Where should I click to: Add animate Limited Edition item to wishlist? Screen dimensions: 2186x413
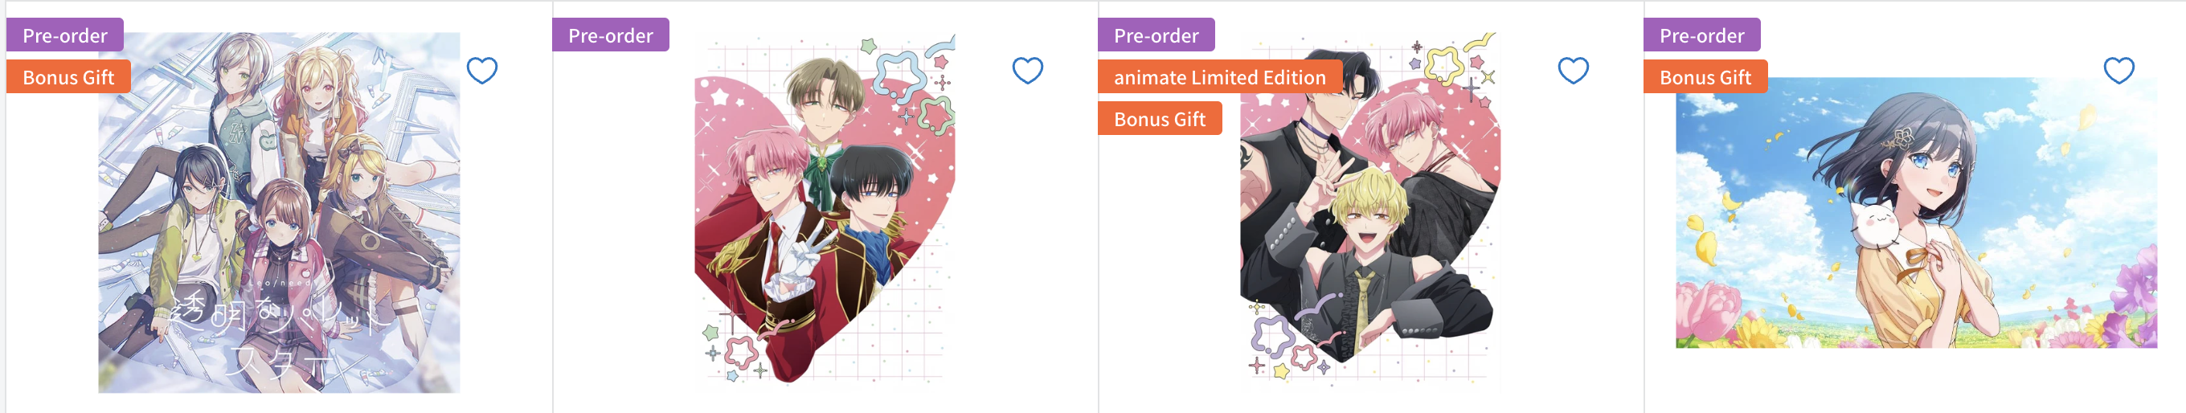(x=1574, y=71)
